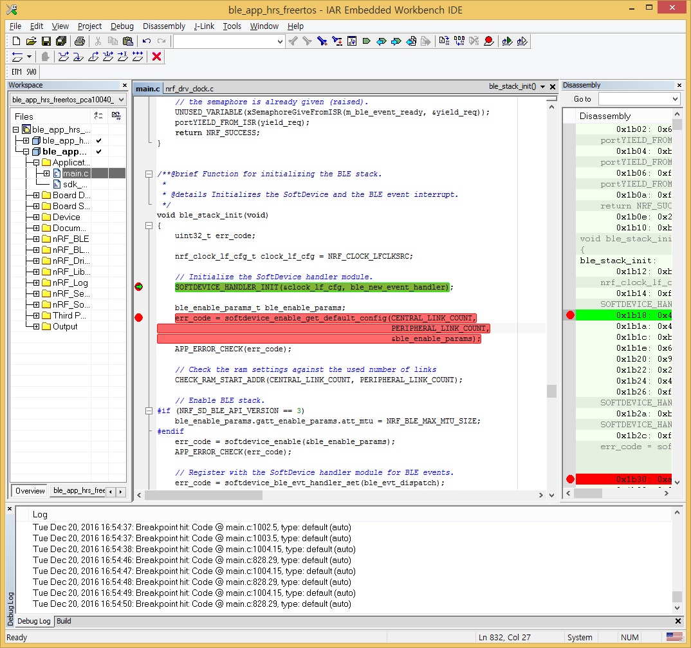691x648 pixels.
Task: Toggle breakpoint at SOFTDEVICE_HANDLER_INIT line marker
Action: pos(139,287)
